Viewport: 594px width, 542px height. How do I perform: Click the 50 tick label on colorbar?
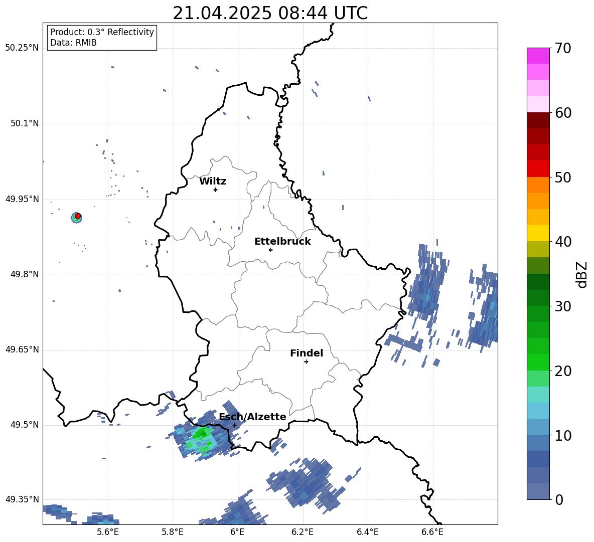click(563, 177)
